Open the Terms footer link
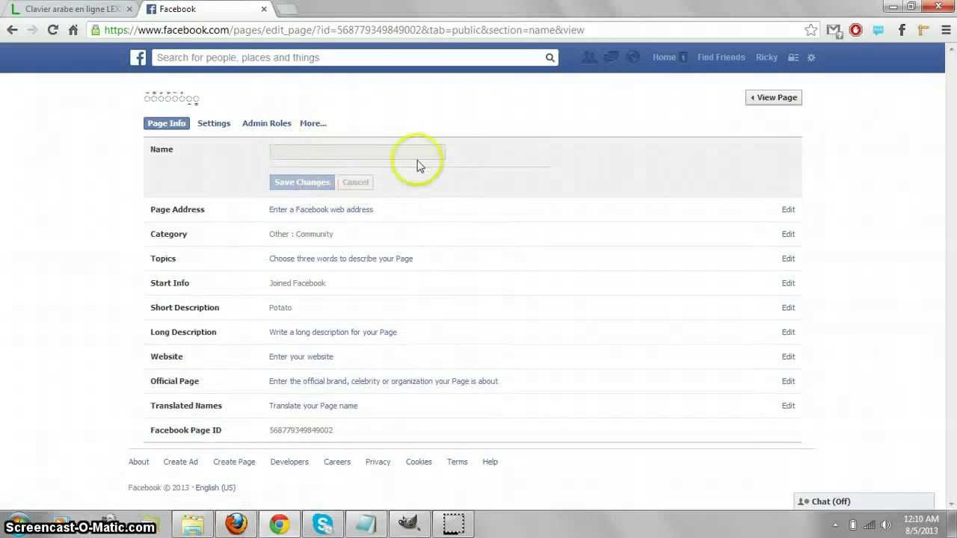Screen dimensions: 957x538 click(x=457, y=462)
